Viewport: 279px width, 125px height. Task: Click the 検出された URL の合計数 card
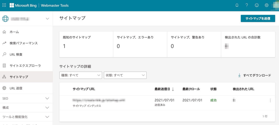click(248, 44)
